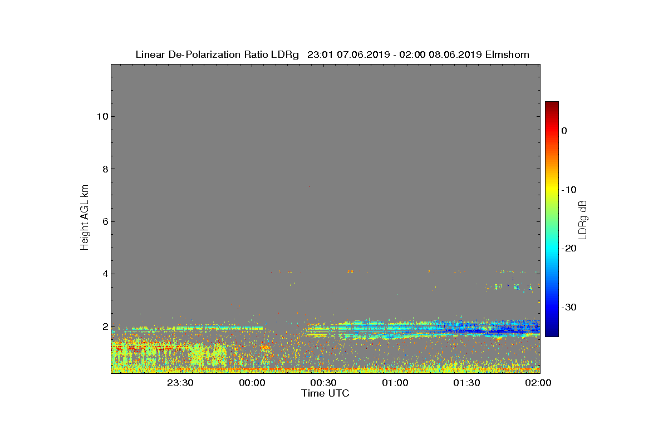Viewport: 668px width, 445px height.
Task: Click the 02:00 time axis label
Action: [x=538, y=383]
